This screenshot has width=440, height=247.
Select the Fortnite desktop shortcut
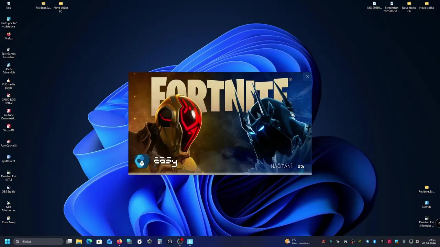click(427, 204)
